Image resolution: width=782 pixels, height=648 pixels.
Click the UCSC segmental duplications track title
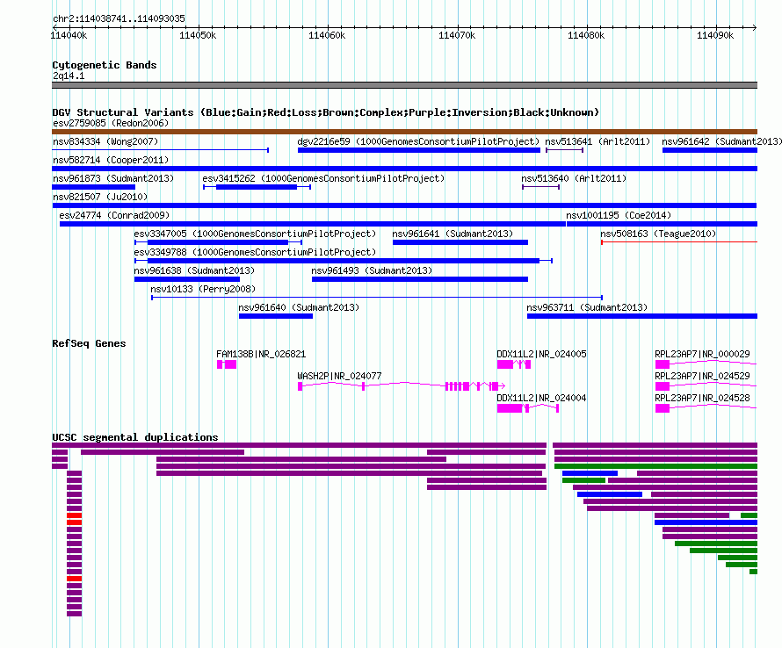(x=135, y=437)
